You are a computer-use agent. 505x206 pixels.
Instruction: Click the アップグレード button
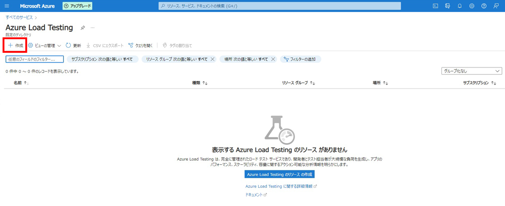click(77, 6)
